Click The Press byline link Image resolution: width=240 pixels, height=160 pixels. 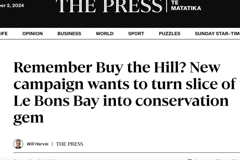click(69, 144)
